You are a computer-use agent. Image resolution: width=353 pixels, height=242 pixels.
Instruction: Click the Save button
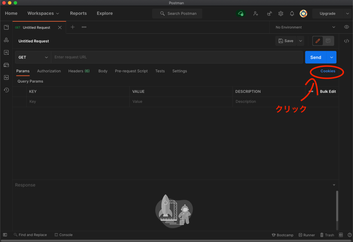[x=286, y=41]
